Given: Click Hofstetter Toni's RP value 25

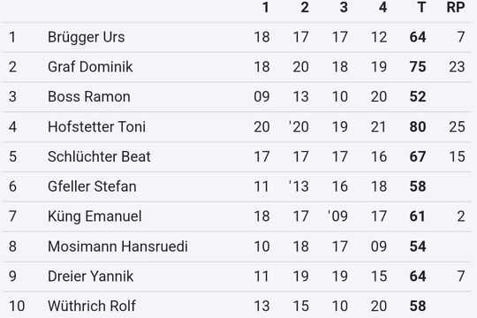Looking at the screenshot, I should (457, 126).
